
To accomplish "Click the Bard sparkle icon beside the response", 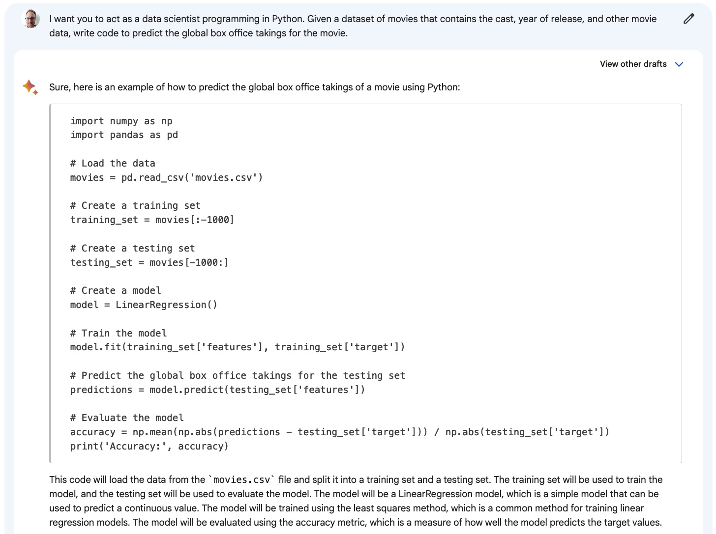I will (x=30, y=86).
